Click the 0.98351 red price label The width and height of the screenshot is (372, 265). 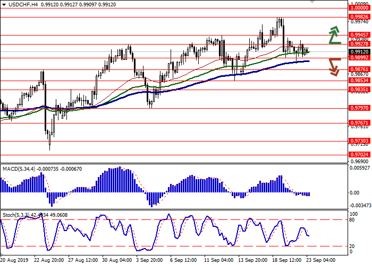click(359, 90)
